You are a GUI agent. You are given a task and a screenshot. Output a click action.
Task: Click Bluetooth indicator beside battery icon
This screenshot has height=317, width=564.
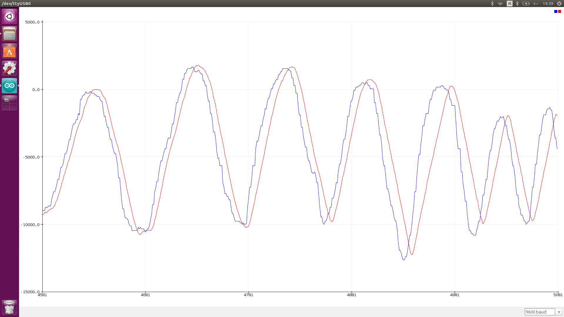(x=517, y=4)
